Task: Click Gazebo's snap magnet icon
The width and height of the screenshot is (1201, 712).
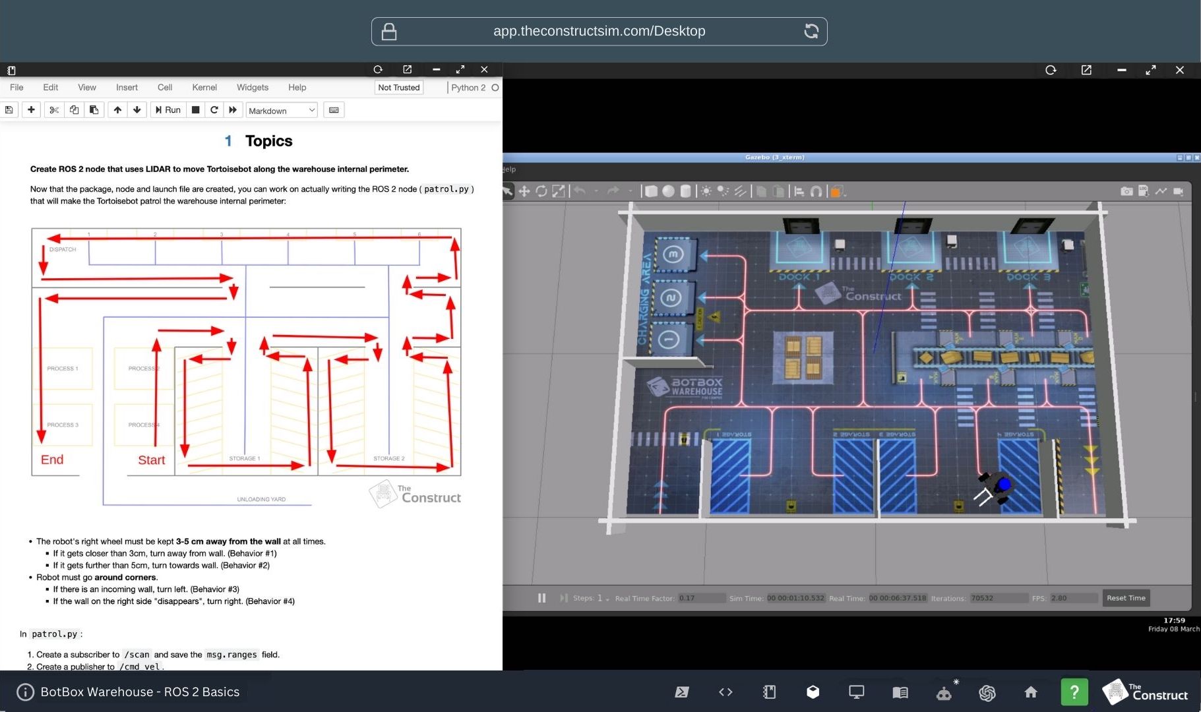Action: [816, 191]
